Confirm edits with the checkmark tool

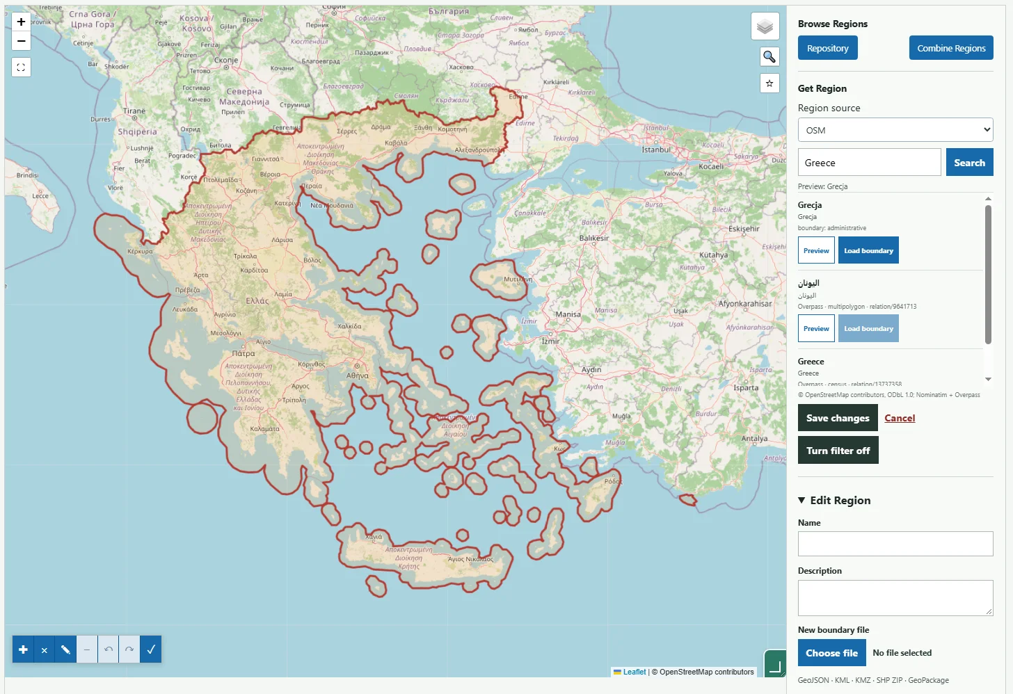(x=151, y=649)
